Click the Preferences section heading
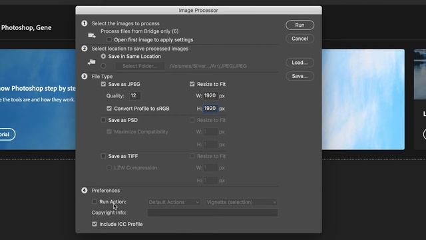Screen dimensions: 426x240 [106, 191]
